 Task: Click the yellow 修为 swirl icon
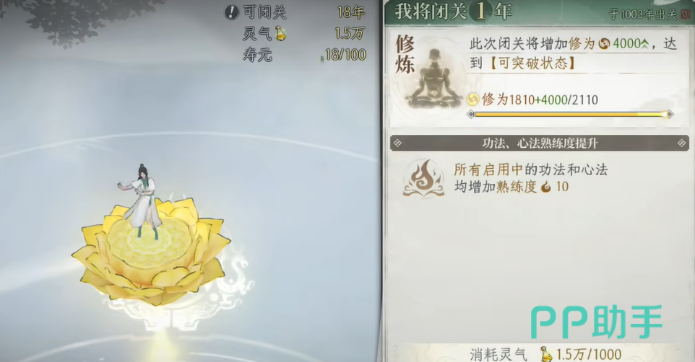tap(473, 100)
